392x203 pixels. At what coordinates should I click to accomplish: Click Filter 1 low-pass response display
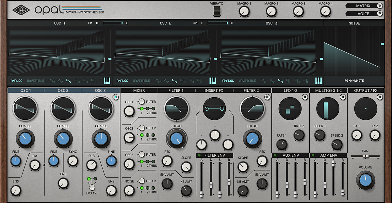tap(177, 108)
